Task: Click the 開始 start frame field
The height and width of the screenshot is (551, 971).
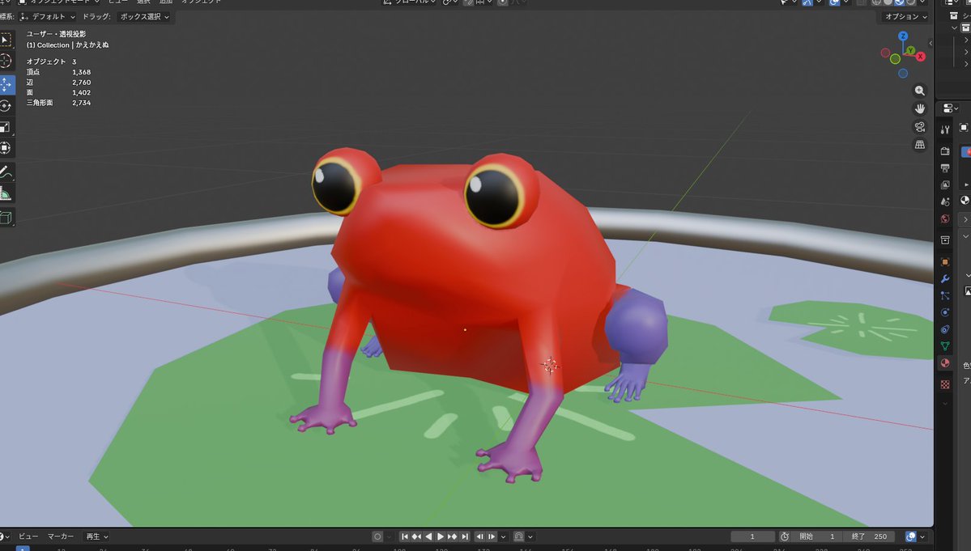Action: [817, 536]
